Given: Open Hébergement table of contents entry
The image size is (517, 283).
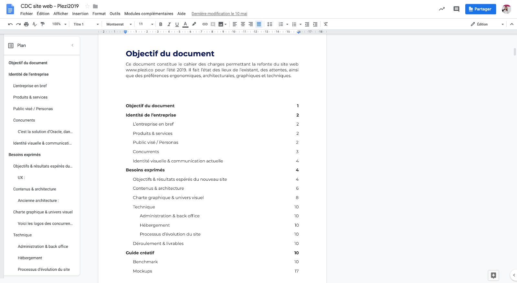Looking at the screenshot, I should [155, 225].
